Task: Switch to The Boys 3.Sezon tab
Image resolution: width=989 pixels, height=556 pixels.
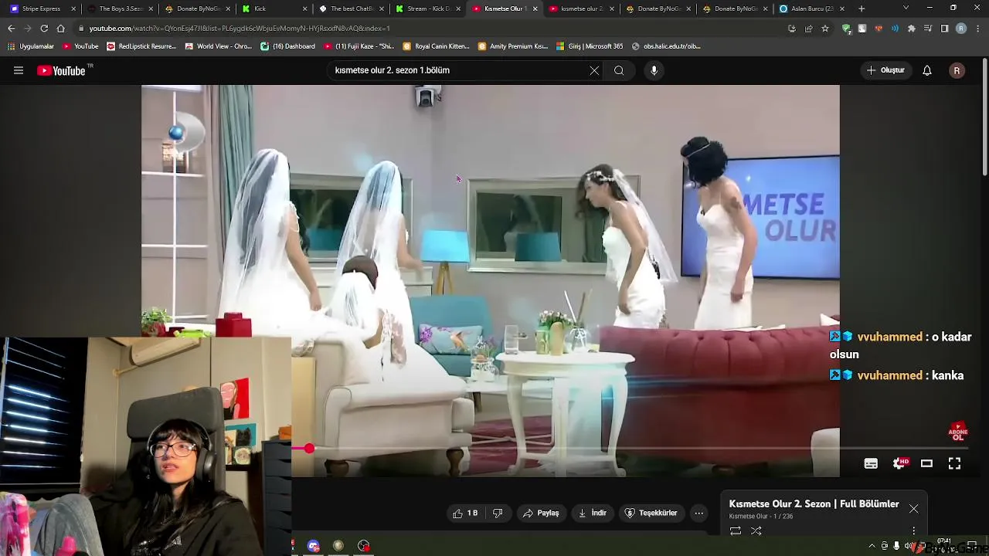Action: click(x=119, y=8)
